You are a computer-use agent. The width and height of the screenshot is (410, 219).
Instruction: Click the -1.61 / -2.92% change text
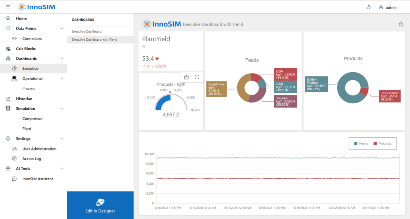154,66
